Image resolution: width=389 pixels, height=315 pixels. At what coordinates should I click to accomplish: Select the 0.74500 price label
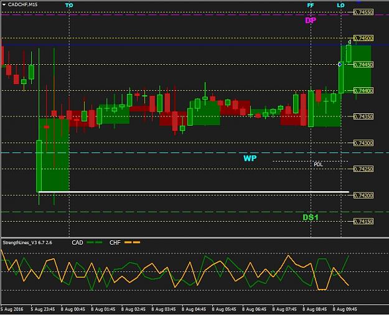tap(363, 38)
